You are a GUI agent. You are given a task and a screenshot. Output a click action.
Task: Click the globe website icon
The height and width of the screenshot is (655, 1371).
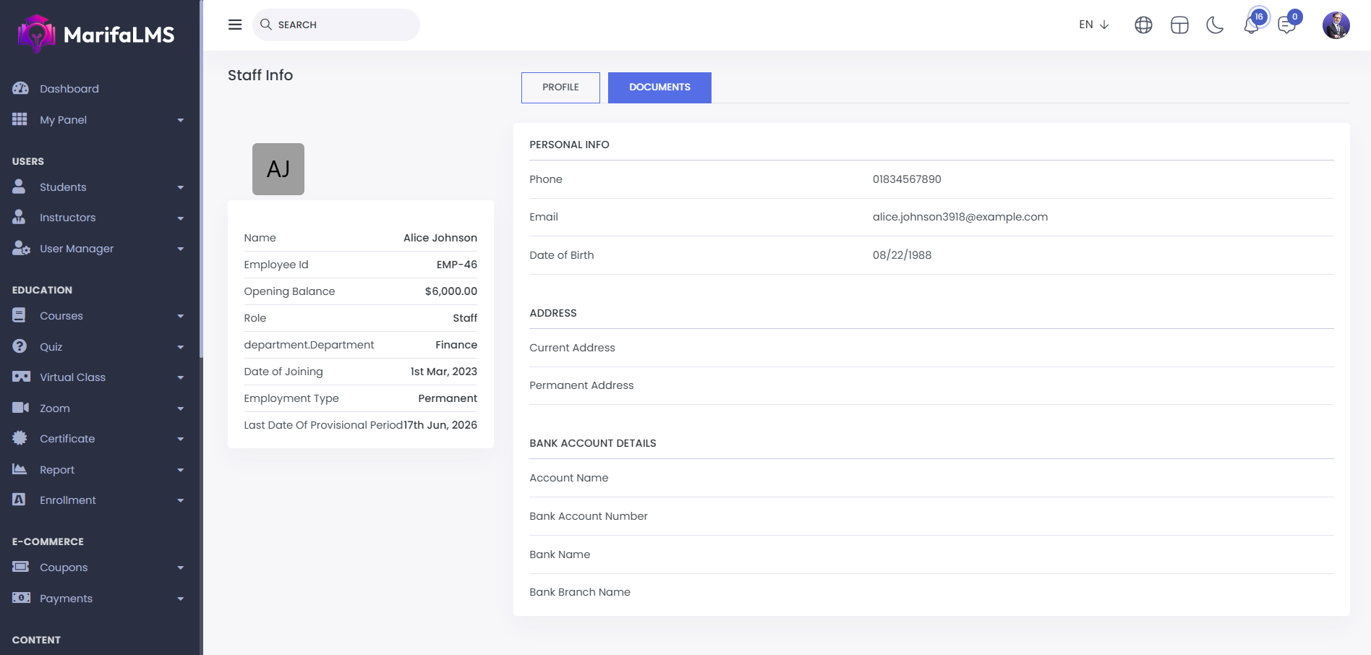pos(1143,25)
